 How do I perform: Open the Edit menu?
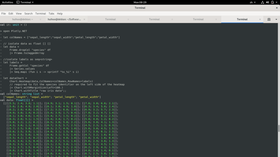(x=11, y=14)
